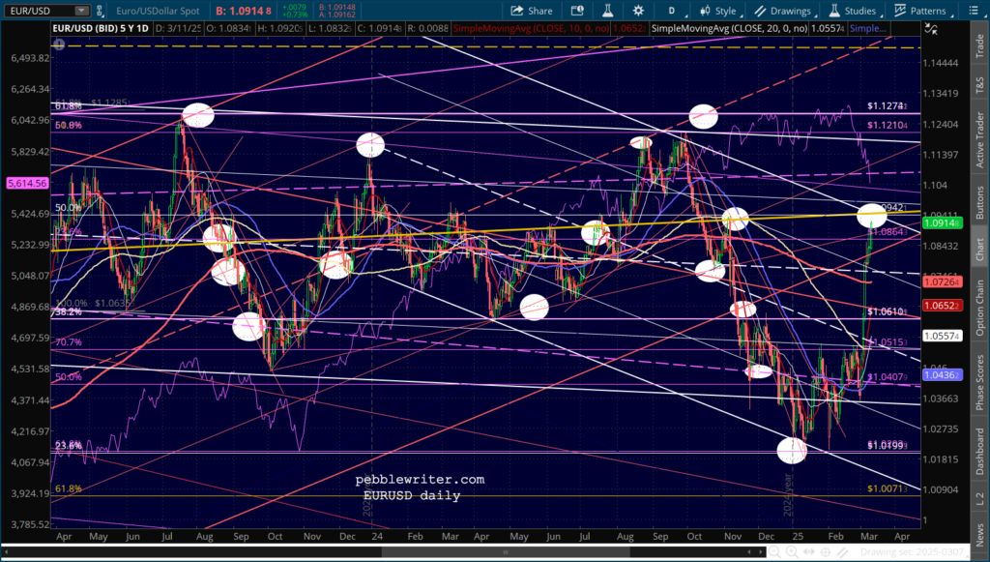Screen dimensions: 990x562
Task: Open the Option Chain side tab
Action: tap(979, 308)
